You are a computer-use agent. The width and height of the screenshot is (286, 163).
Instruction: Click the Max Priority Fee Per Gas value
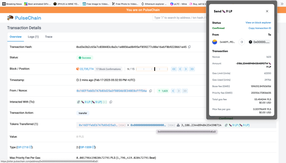point(116,158)
